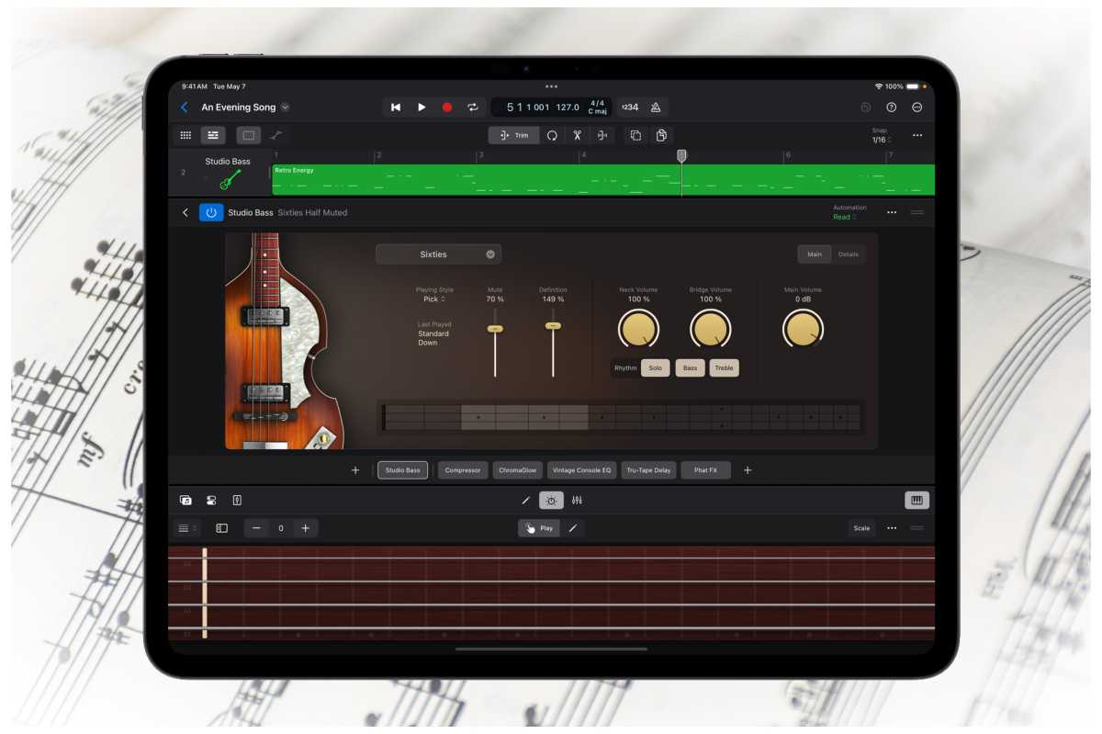Image resolution: width=1102 pixels, height=734 pixels.
Task: Select the Copy regions icon
Action: (635, 135)
